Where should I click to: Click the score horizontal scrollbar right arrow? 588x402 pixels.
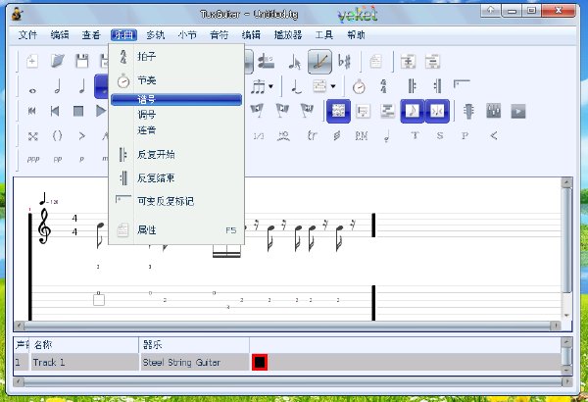point(556,326)
